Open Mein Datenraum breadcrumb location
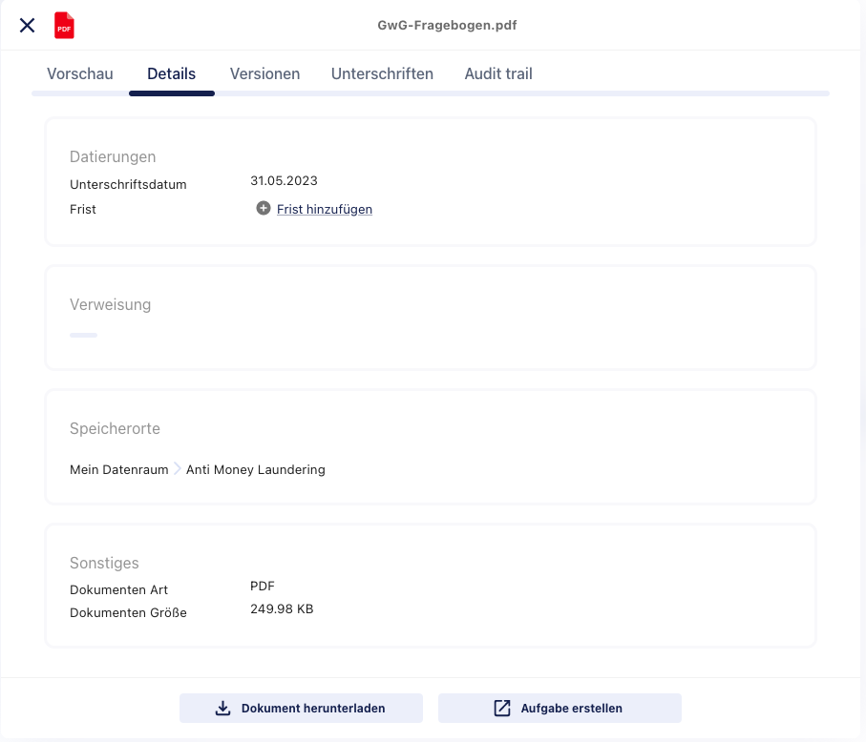This screenshot has width=866, height=742. pos(118,469)
